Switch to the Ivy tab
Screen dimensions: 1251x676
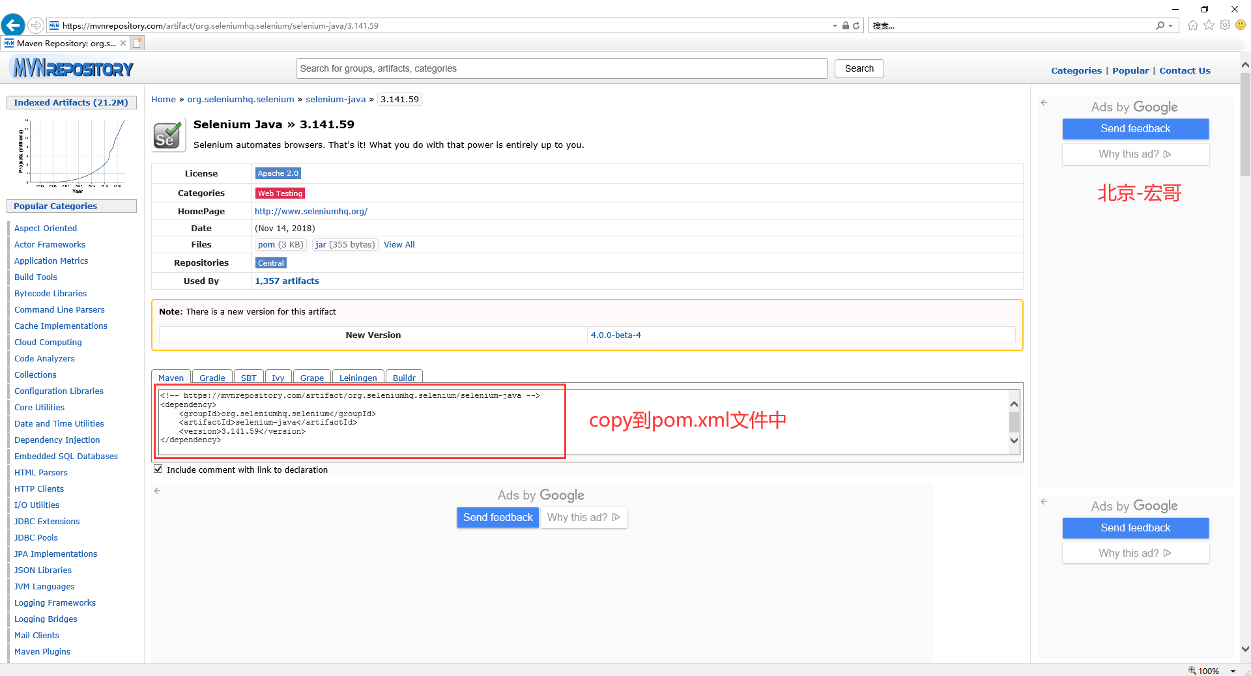pos(278,378)
